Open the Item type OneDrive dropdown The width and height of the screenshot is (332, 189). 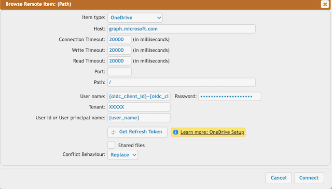pos(135,18)
